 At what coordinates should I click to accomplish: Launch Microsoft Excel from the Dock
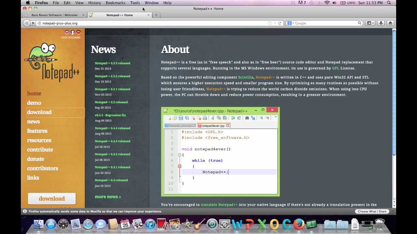(x=262, y=224)
